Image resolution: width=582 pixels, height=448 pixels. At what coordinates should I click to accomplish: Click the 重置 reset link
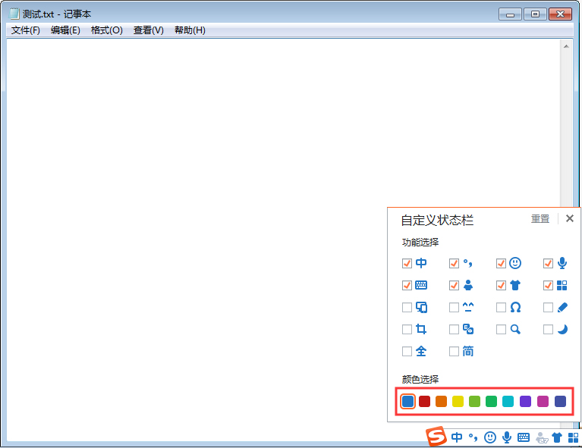pos(540,219)
